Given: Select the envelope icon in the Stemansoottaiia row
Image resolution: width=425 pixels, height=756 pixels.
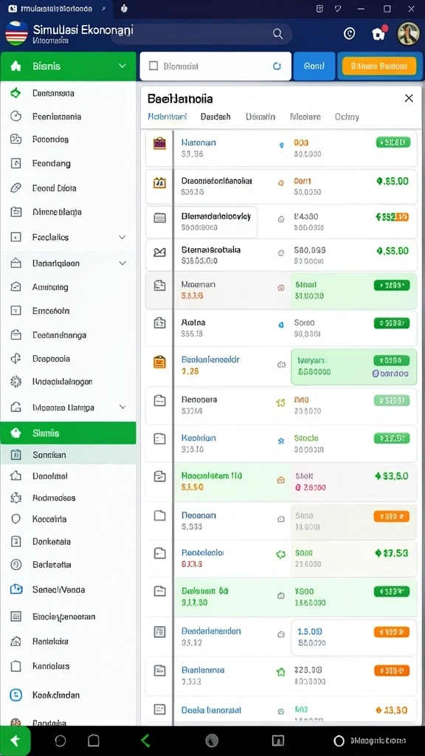Looking at the screenshot, I should tap(159, 252).
